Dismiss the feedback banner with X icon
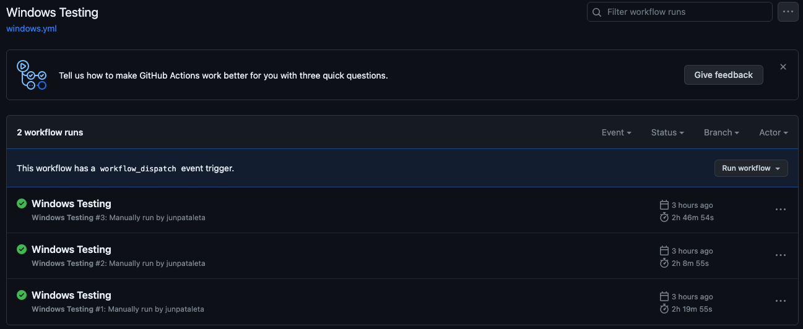The width and height of the screenshot is (803, 329). (783, 67)
